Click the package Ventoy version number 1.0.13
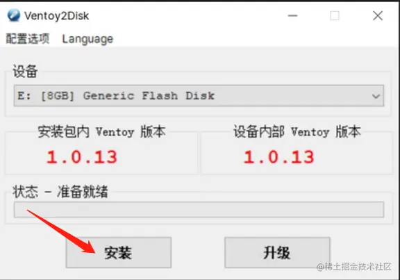Image resolution: width=400 pixels, height=280 pixels. [82, 157]
